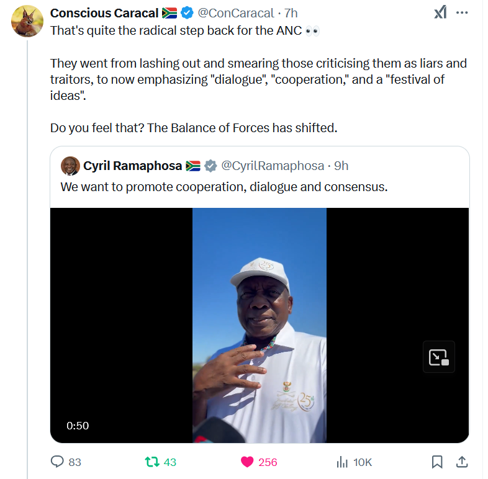Screen dimensions: 488x479
Task: Bookmark this post
Action: tap(437, 462)
